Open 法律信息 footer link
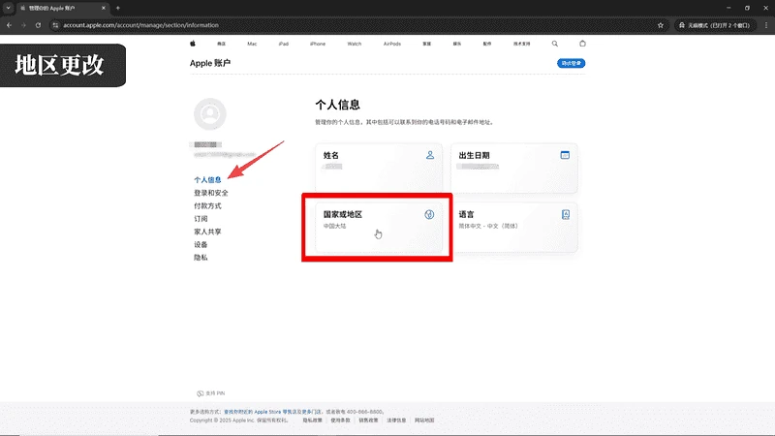The height and width of the screenshot is (436, 775). pyautogui.click(x=396, y=420)
